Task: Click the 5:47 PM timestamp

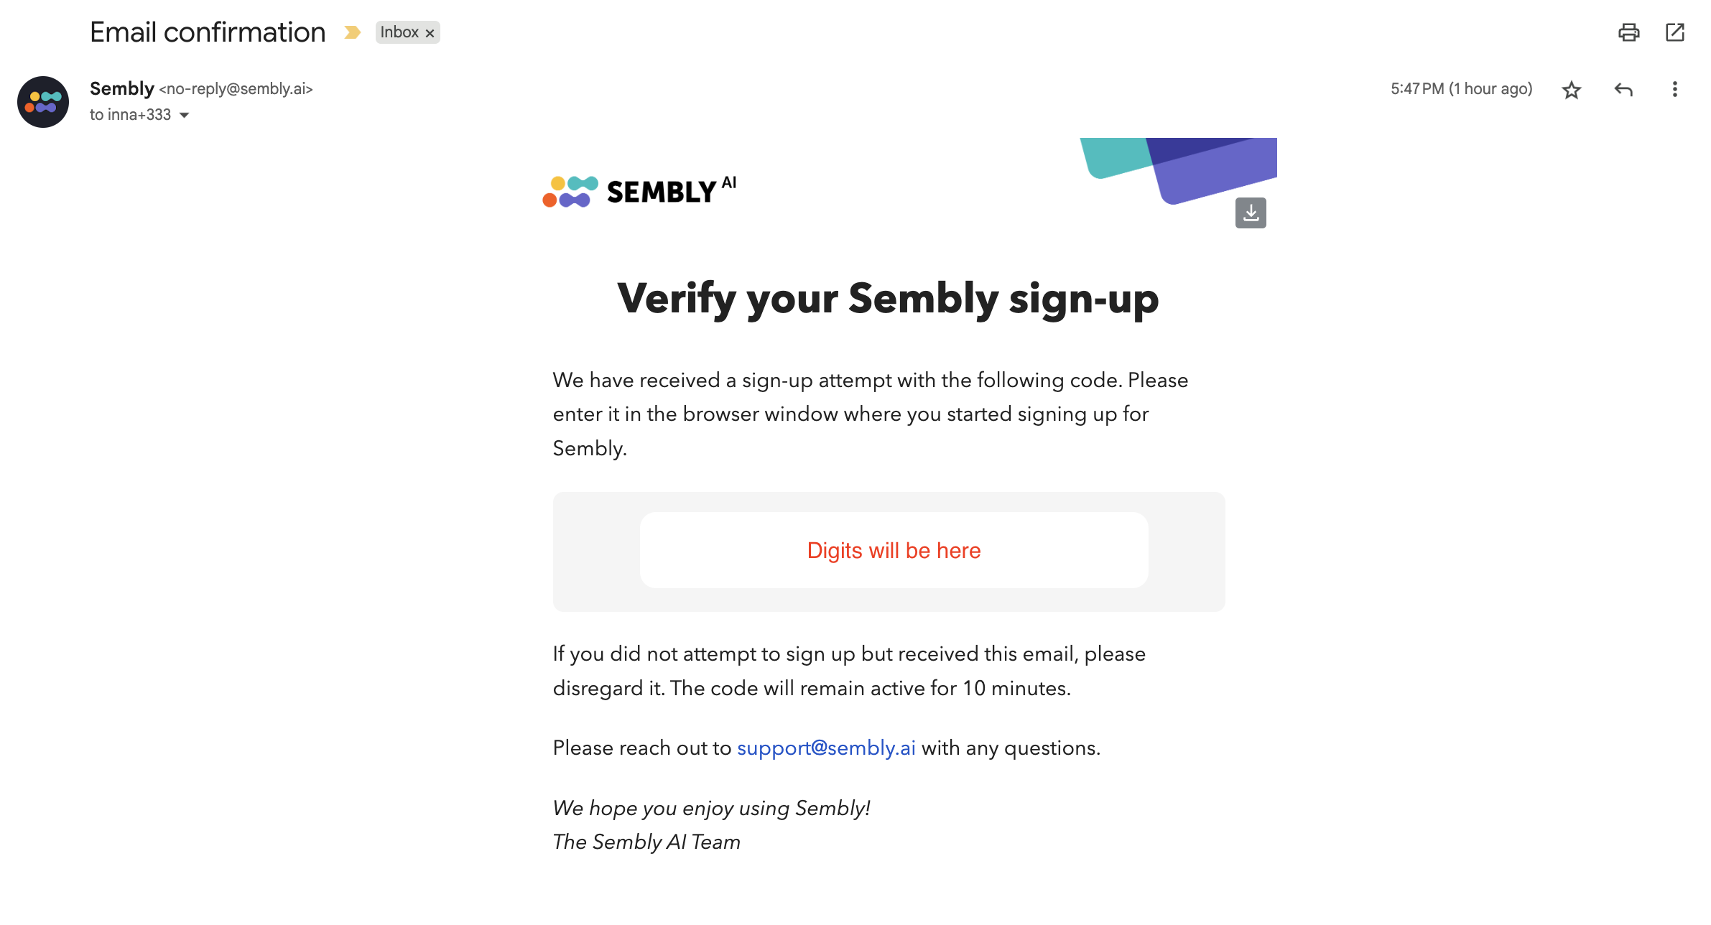Action: pyautogui.click(x=1461, y=89)
